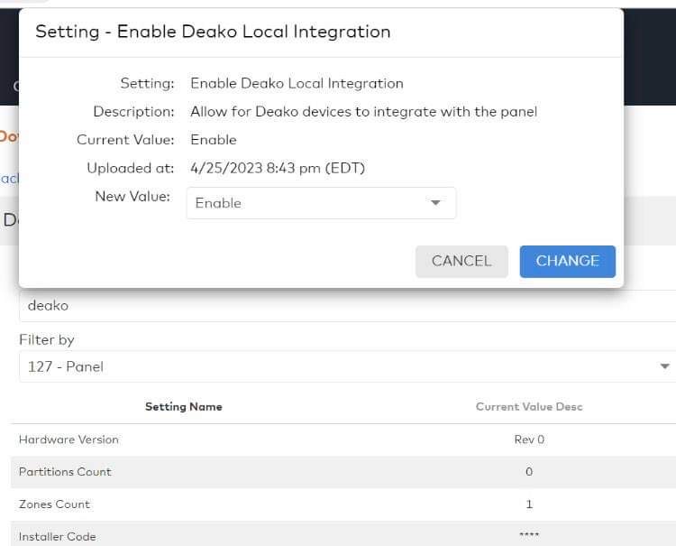Click the description text about Deako devices
The image size is (676, 546).
coord(364,112)
